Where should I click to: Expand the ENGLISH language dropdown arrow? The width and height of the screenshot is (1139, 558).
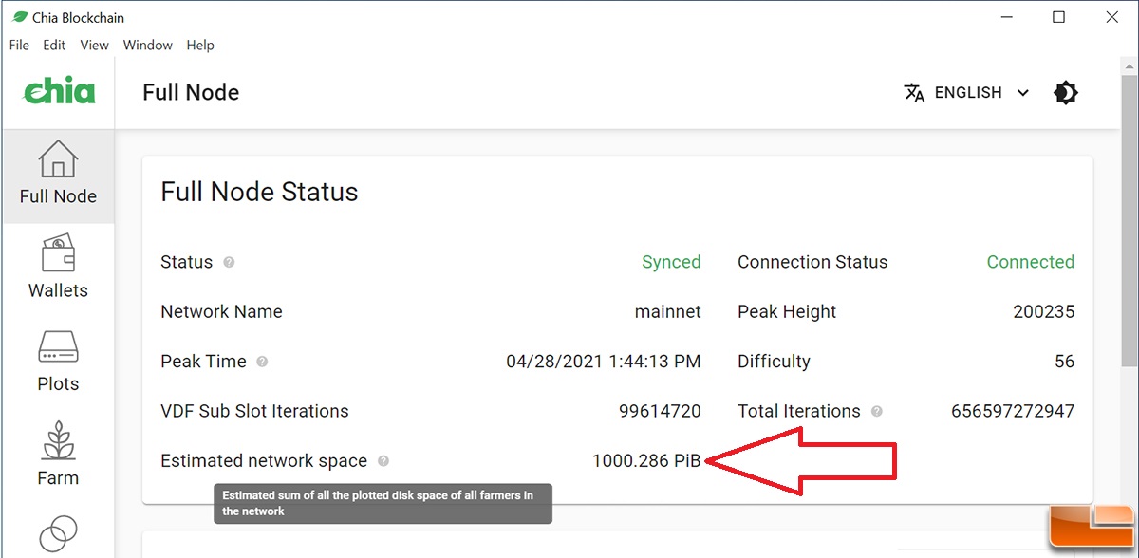[x=1022, y=93]
